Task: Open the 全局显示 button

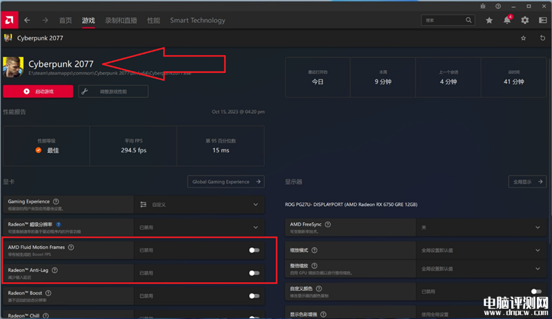Action: coord(527,181)
